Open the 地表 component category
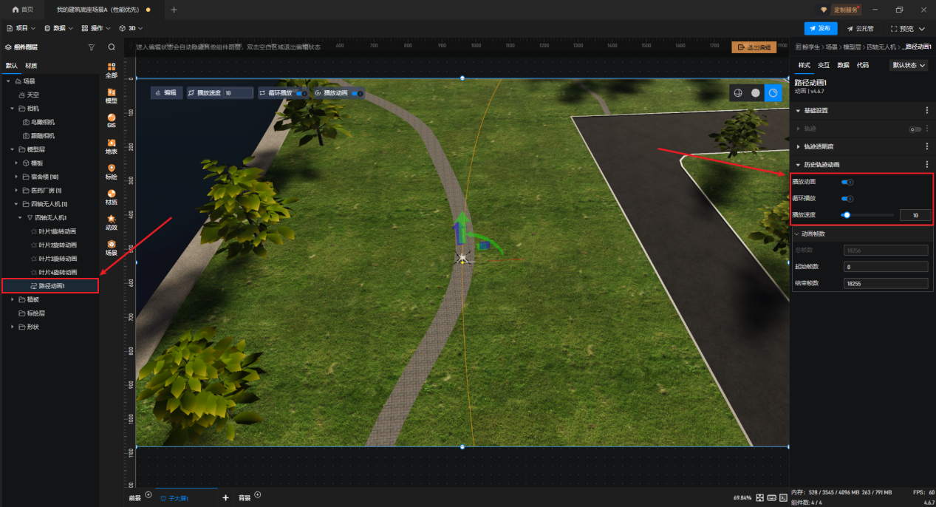This screenshot has width=936, height=507. point(112,146)
